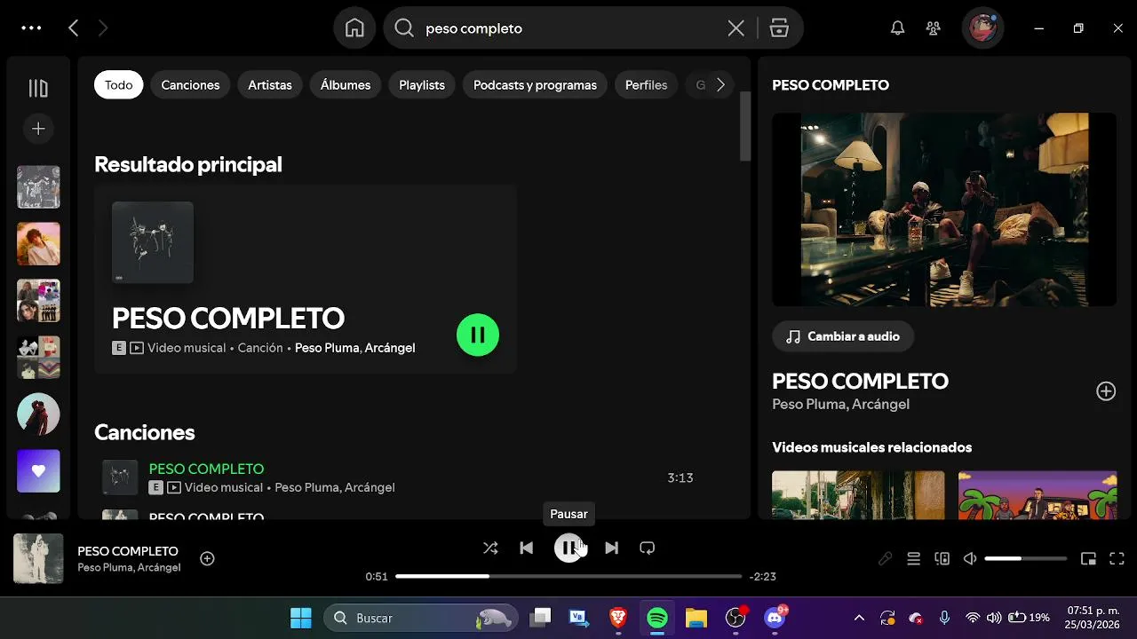1137x639 pixels.
Task: Add now-playing track to Liked Songs
Action: coord(207,558)
